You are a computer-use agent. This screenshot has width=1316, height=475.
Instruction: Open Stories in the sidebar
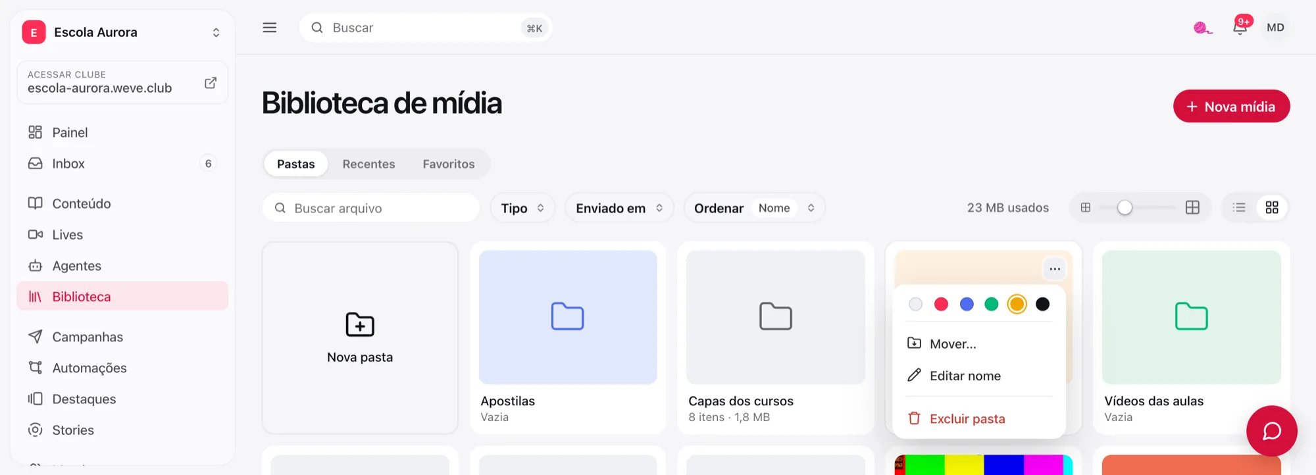pyautogui.click(x=122, y=430)
